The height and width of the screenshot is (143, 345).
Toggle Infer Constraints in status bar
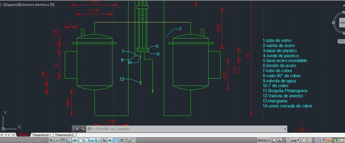coord(51,140)
